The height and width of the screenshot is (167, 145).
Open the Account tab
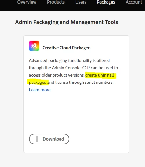[134, 2]
